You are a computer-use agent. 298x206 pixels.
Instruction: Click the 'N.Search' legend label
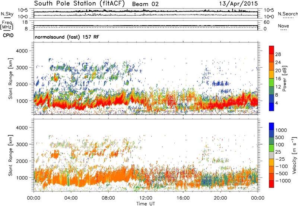pyautogui.click(x=288, y=14)
